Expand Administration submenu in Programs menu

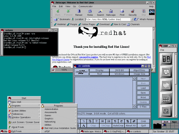(59, 109)
